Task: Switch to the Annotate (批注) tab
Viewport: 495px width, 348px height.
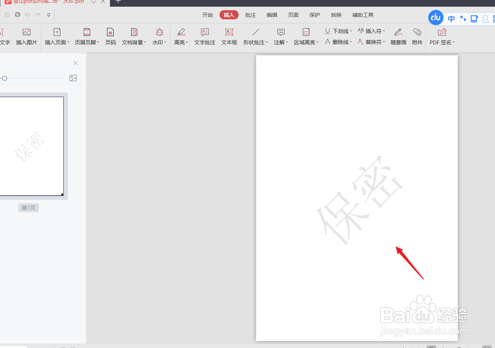Action: pos(250,15)
